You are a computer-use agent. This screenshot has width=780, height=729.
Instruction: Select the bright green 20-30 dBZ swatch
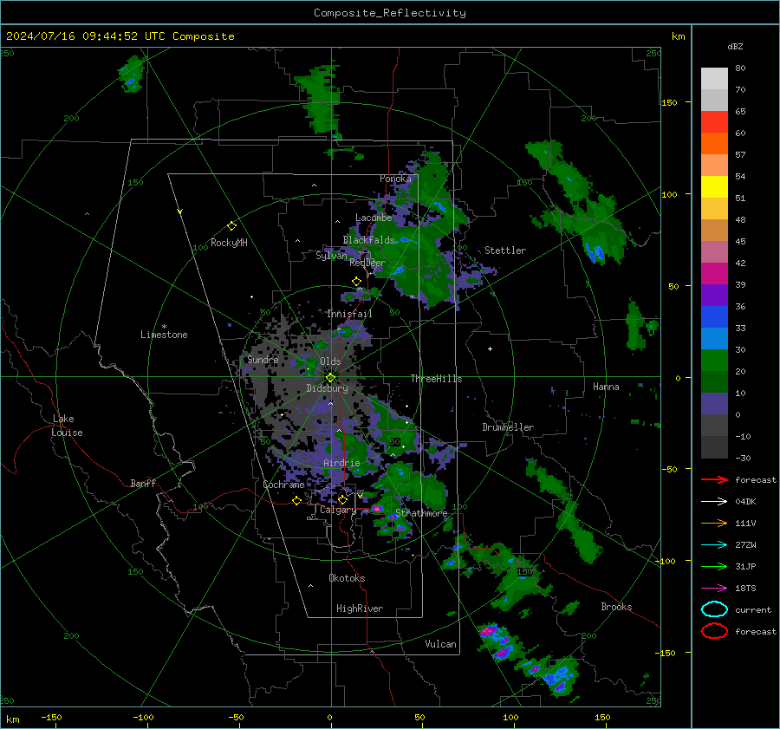(x=714, y=361)
